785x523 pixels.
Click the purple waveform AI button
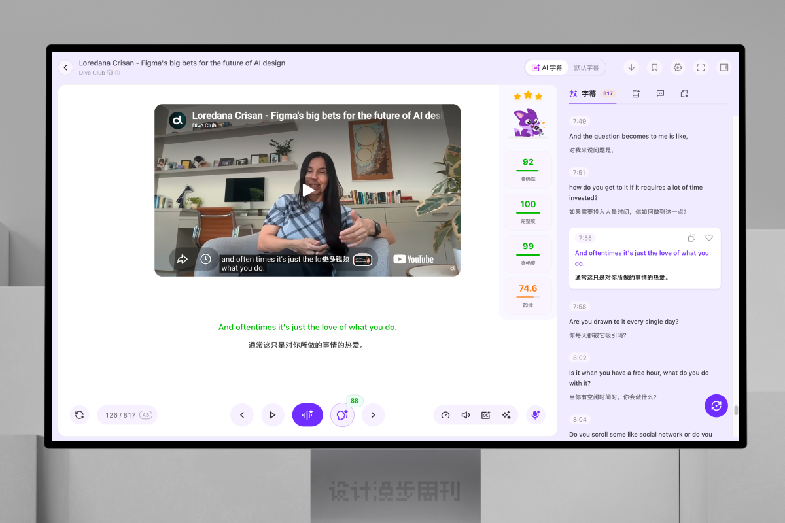307,414
